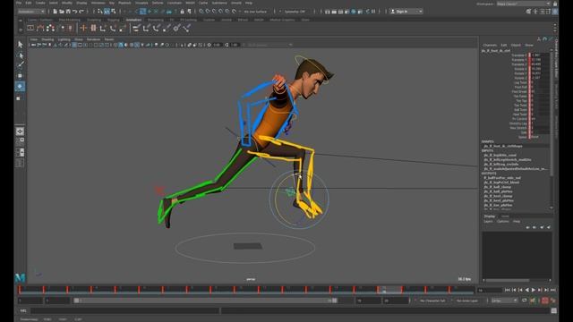Open a scene using the folder icon
573x322 pixels.
62,12
